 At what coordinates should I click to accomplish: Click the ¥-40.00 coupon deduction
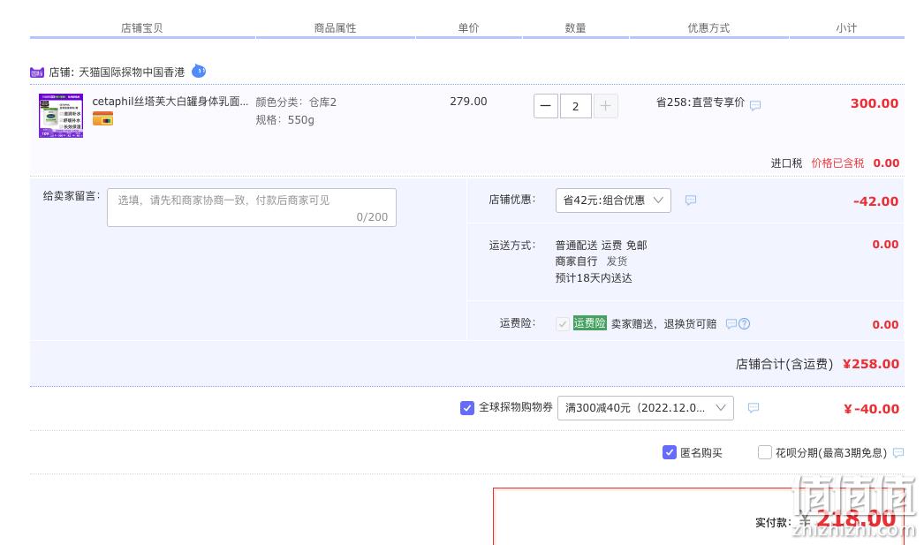click(872, 409)
